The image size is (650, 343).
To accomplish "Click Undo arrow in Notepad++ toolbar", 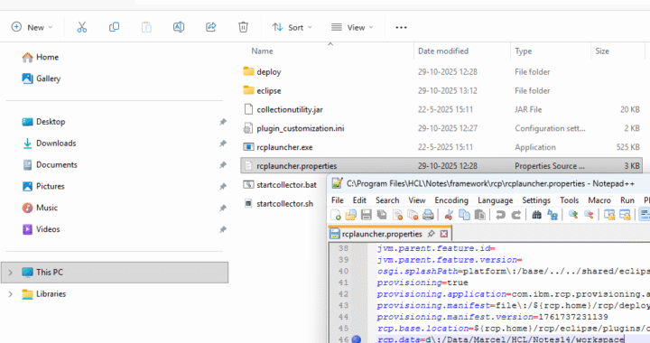I will pyautogui.click(x=500, y=215).
